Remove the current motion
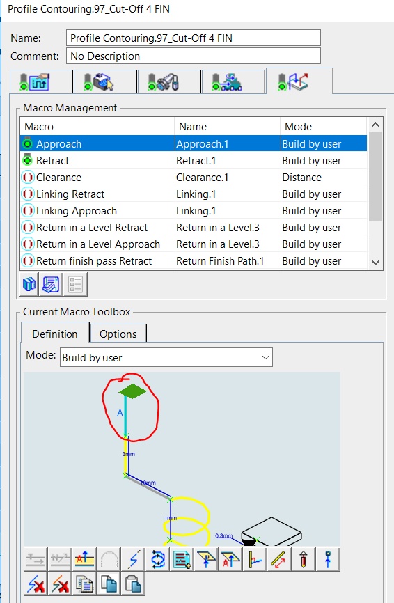The image size is (394, 603). [36, 584]
